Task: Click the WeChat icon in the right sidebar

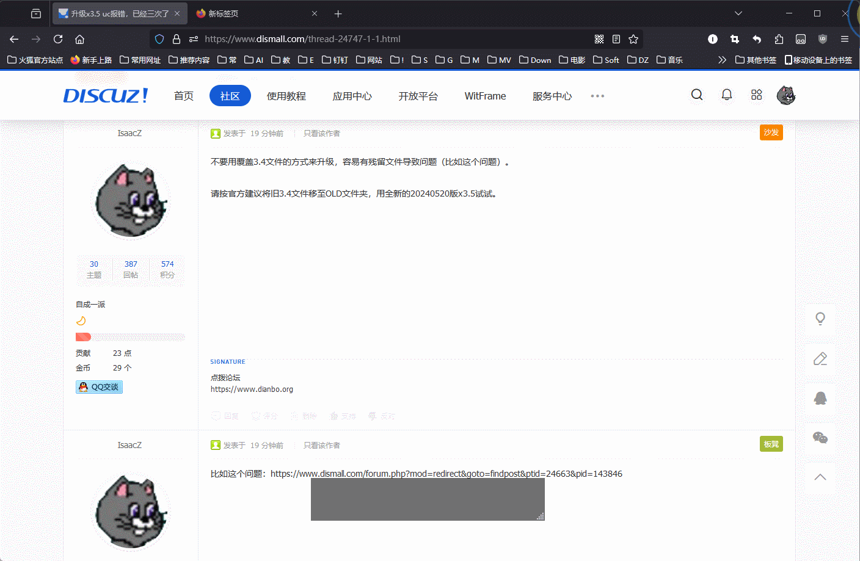Action: tap(820, 438)
